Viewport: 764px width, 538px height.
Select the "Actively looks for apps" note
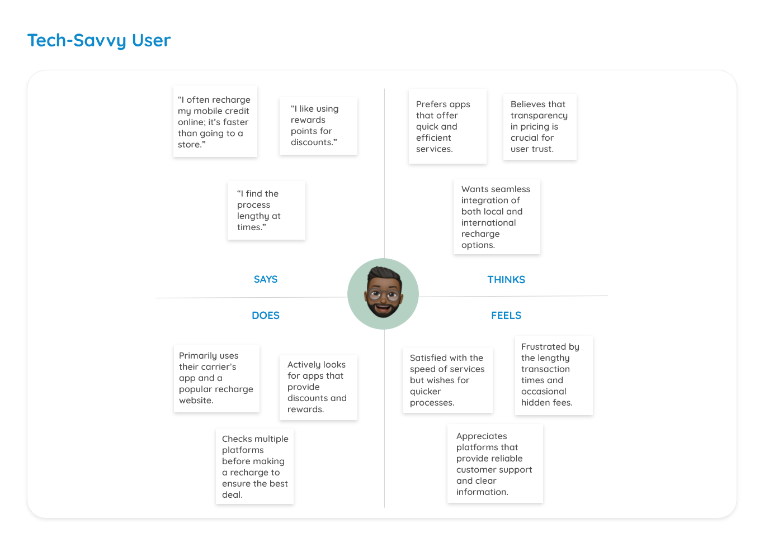tap(318, 387)
